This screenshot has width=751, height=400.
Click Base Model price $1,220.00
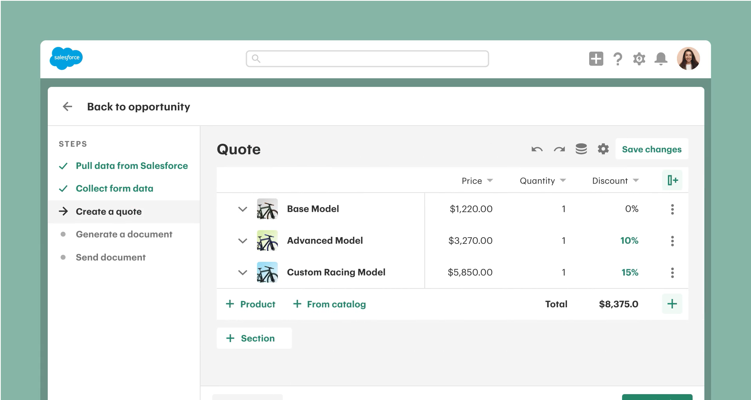coord(471,209)
